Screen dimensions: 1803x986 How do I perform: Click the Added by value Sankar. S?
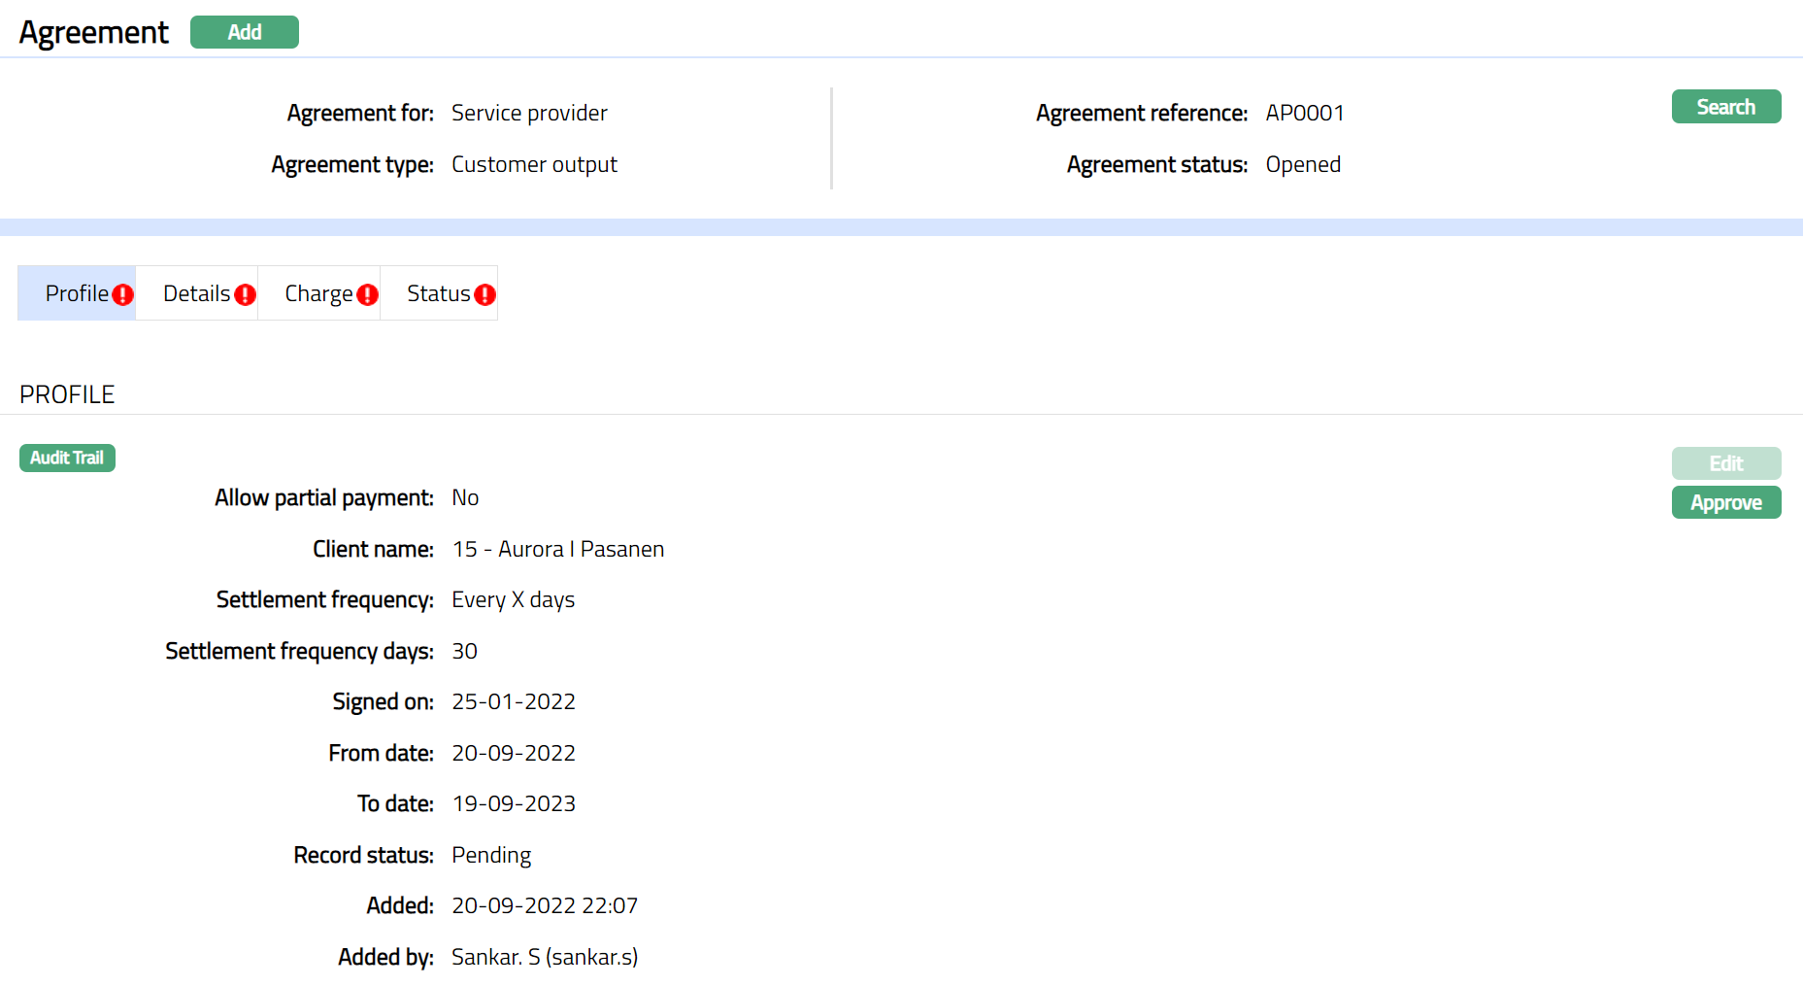click(544, 957)
